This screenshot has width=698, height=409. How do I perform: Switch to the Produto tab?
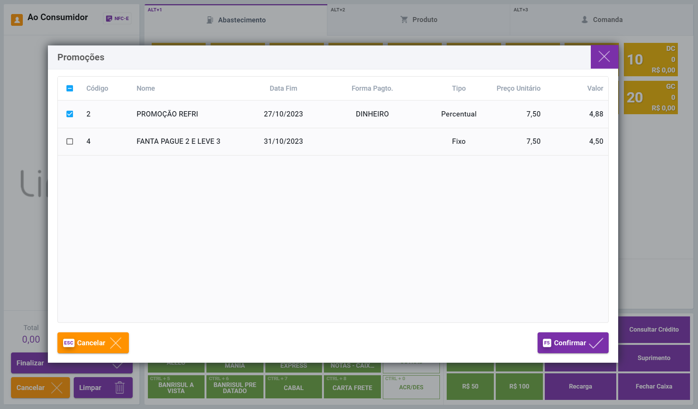(419, 20)
